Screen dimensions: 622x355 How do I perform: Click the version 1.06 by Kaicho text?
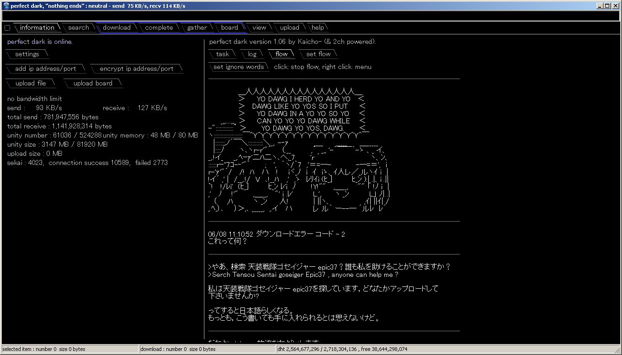tap(292, 42)
